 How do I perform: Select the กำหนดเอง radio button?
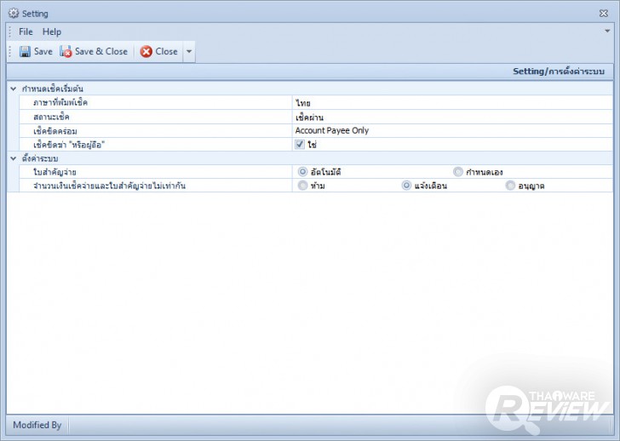458,172
